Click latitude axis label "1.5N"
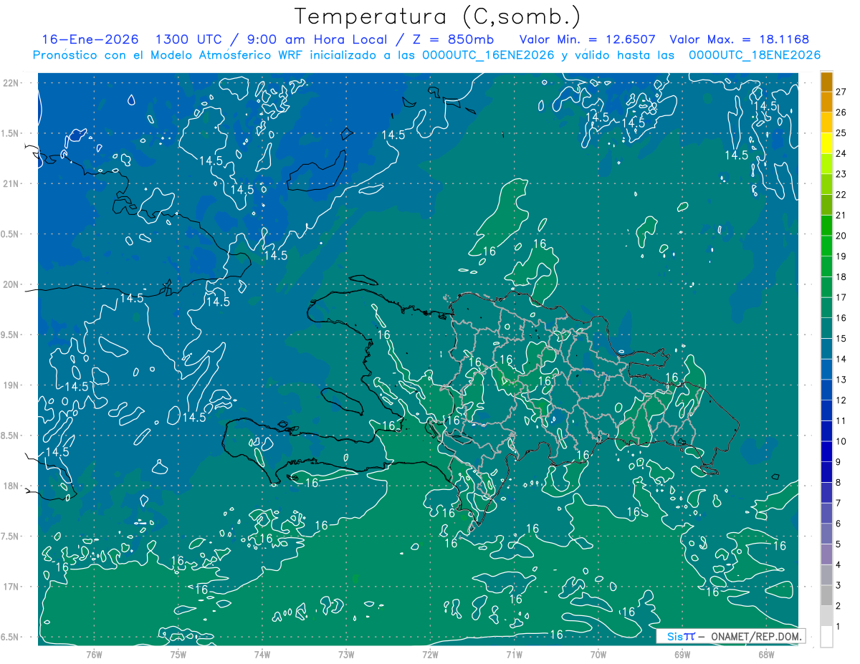The height and width of the screenshot is (664, 860). (x=10, y=133)
